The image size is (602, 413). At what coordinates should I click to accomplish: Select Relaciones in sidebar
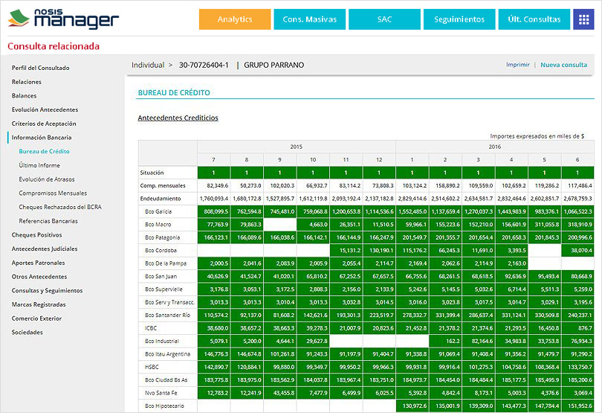(27, 82)
